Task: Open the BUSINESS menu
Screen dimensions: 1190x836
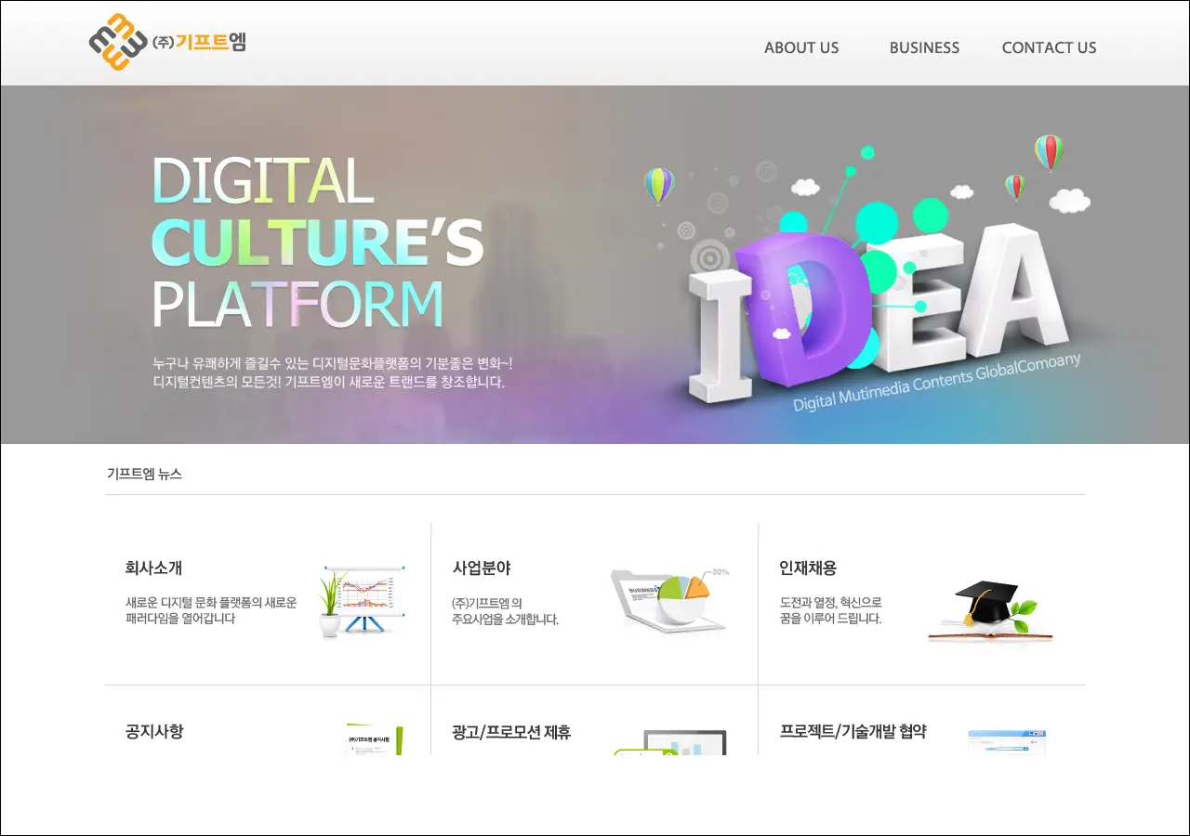Action: point(924,47)
